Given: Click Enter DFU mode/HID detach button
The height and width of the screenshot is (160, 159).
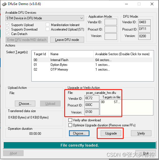Looking at the screenshot, I should tap(27, 40).
